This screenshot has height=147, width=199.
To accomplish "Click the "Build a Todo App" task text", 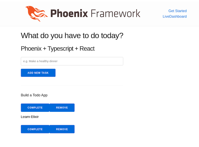I will (x=34, y=95).
